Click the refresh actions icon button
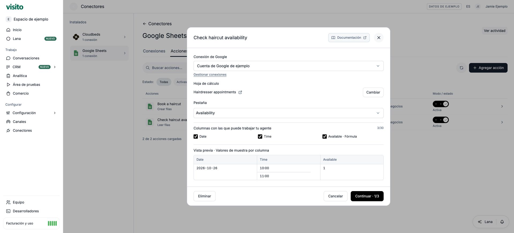The height and width of the screenshot is (233, 514). (x=462, y=68)
